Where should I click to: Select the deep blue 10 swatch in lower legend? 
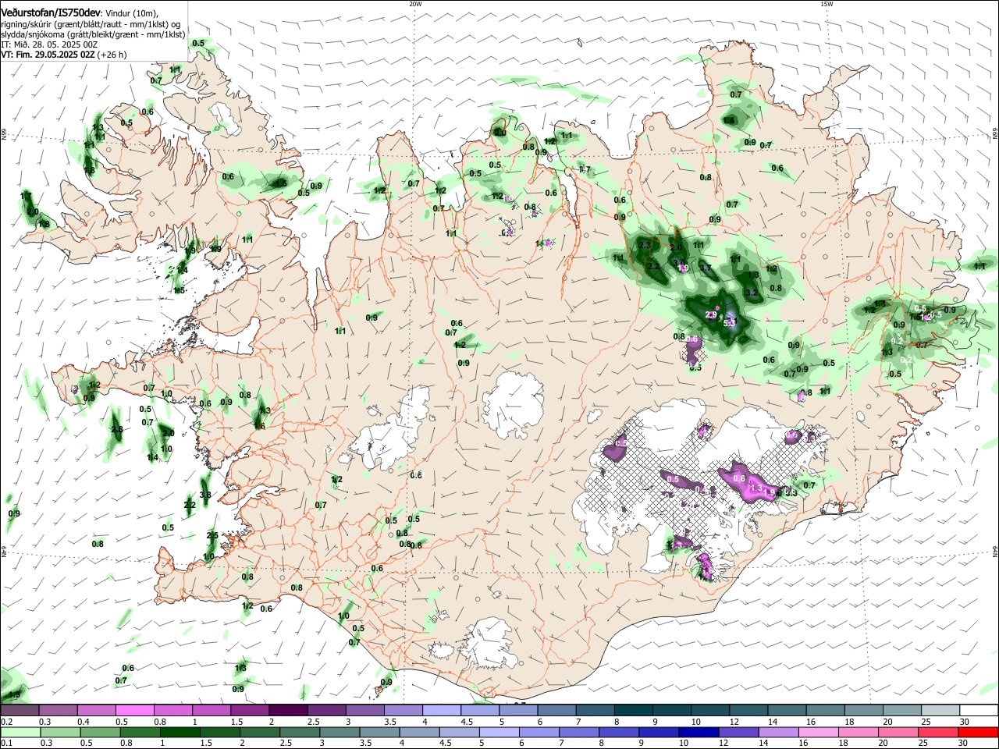698,732
